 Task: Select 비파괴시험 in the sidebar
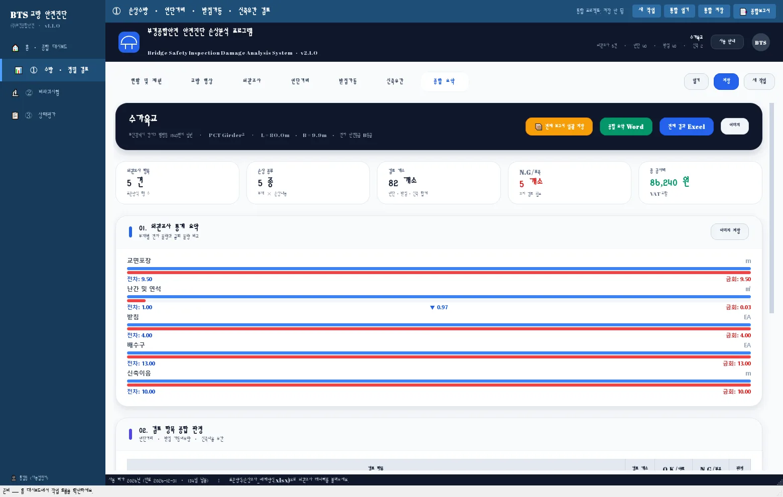coord(53,93)
